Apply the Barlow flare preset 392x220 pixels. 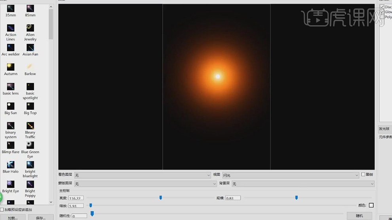pyautogui.click(x=30, y=70)
